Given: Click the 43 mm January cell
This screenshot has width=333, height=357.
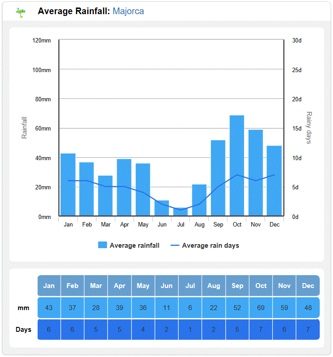Looking at the screenshot, I should tap(49, 307).
